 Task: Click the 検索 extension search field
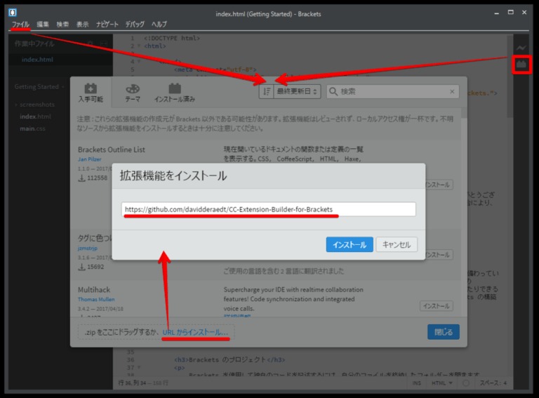tap(393, 91)
